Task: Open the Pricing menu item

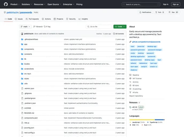Action: tap(79, 4)
